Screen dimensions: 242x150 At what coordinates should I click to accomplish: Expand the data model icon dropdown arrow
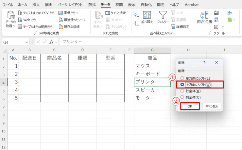pyautogui.click(x=234, y=20)
